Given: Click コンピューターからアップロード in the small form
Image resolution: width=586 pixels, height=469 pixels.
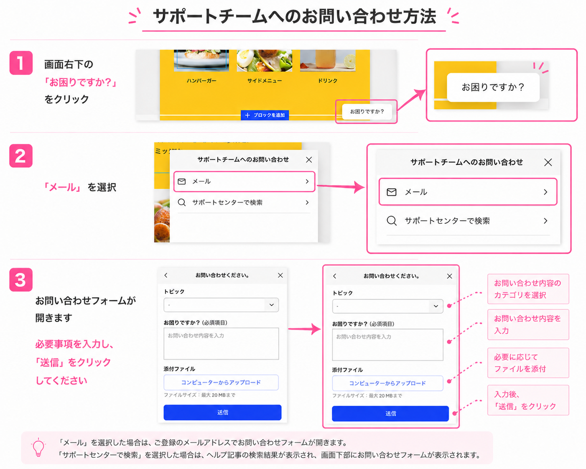Looking at the screenshot, I should (221, 382).
